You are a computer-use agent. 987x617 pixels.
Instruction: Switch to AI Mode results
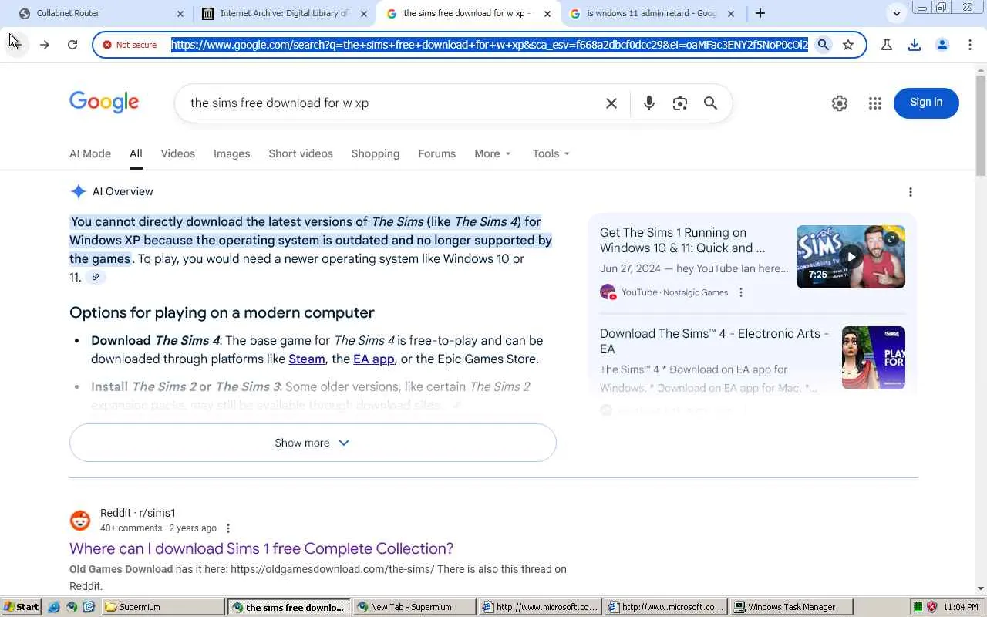(90, 153)
